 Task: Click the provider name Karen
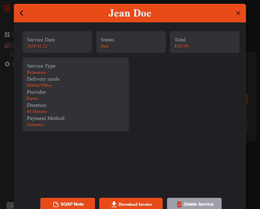click(32, 98)
